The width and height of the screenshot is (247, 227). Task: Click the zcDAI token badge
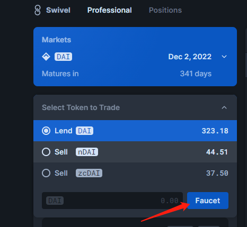pyautogui.click(x=89, y=173)
